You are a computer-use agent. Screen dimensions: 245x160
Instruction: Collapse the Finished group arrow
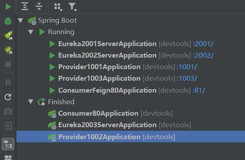tap(31, 102)
